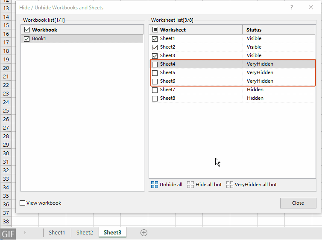This screenshot has height=240, width=322.
Task: Open the dialog Help question mark
Action: tap(292, 8)
